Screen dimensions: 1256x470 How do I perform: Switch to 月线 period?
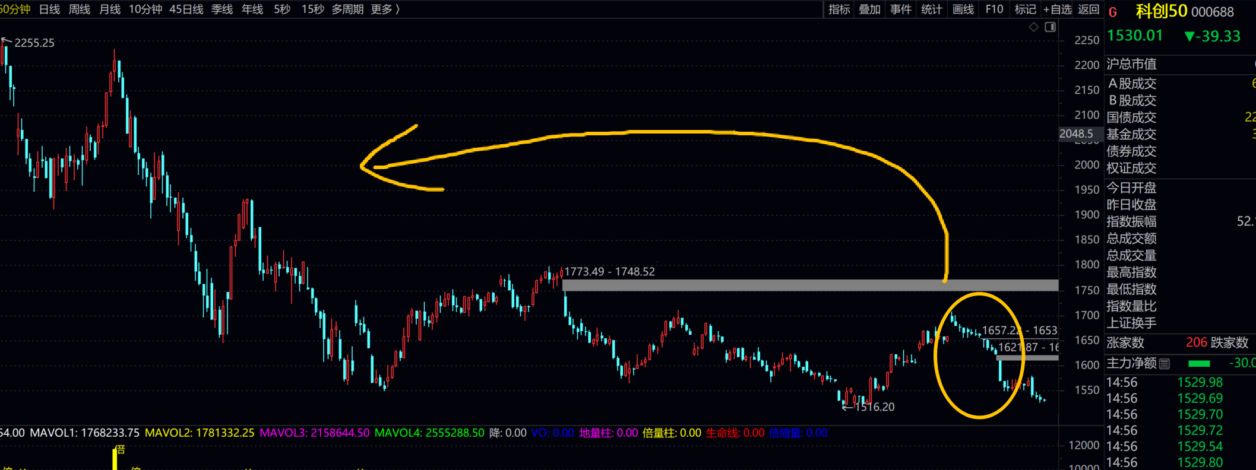coord(110,9)
